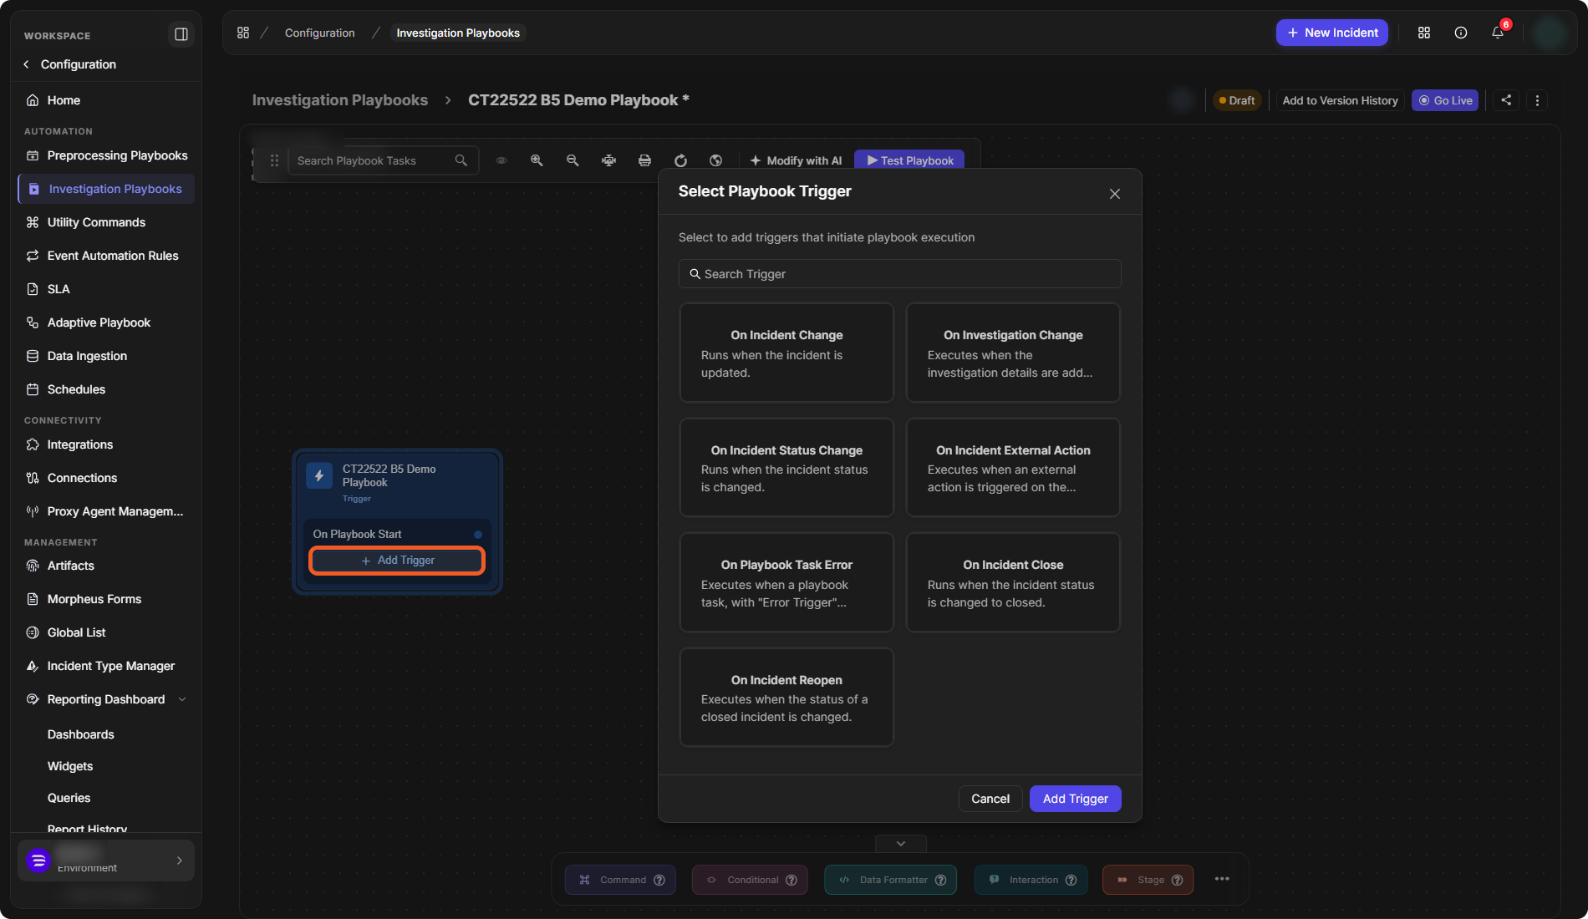Click the Draft status badge
Screen dimensions: 1588x919
tap(1237, 100)
